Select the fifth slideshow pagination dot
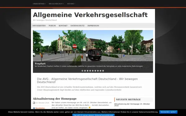The image size is (186, 116). click(x=93, y=71)
